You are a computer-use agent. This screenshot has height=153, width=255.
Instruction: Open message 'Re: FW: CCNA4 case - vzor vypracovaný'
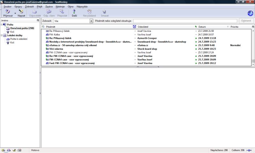[71, 56]
